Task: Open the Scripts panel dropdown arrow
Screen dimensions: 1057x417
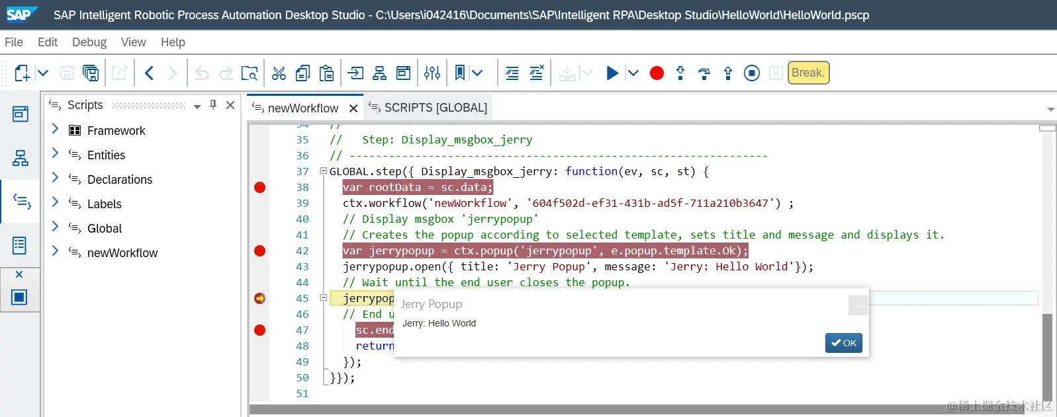Action: pyautogui.click(x=197, y=106)
